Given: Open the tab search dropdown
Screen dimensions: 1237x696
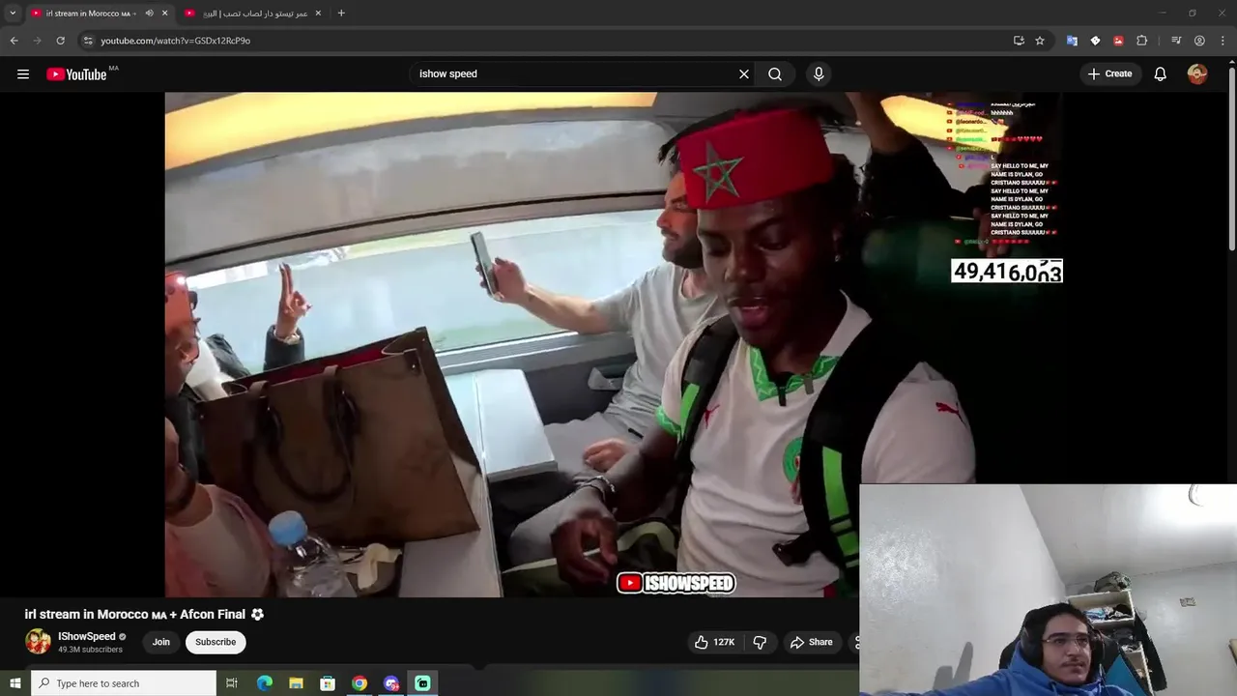Looking at the screenshot, I should (13, 14).
